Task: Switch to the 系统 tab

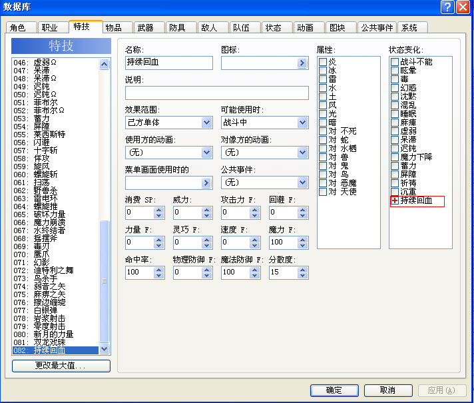Action: (413, 27)
